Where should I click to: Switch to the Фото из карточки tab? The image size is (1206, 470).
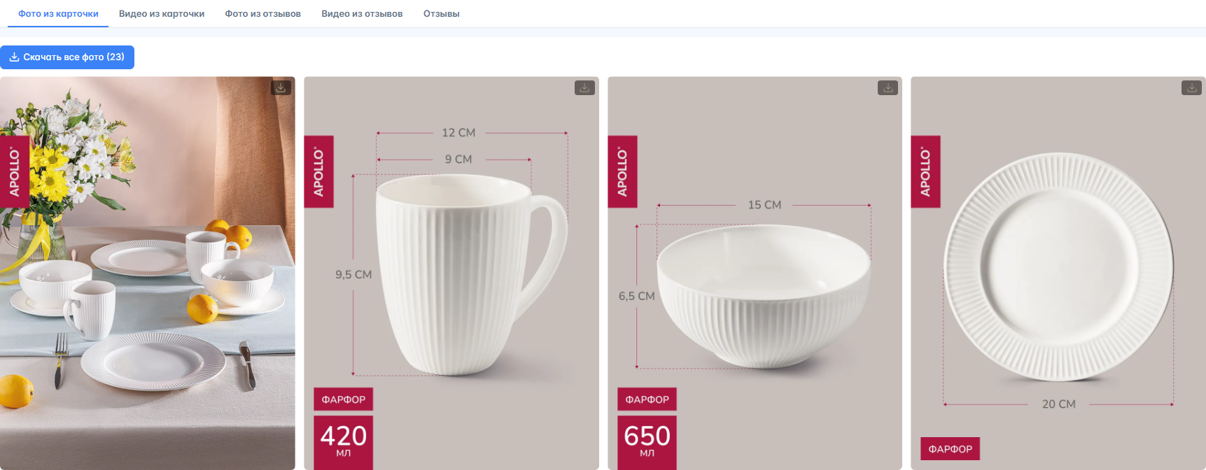point(58,14)
